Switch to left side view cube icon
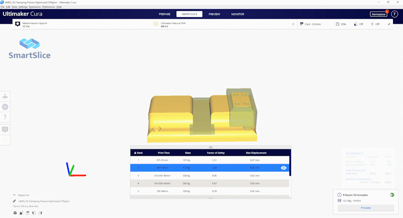This screenshot has height=218, width=403. (34, 213)
